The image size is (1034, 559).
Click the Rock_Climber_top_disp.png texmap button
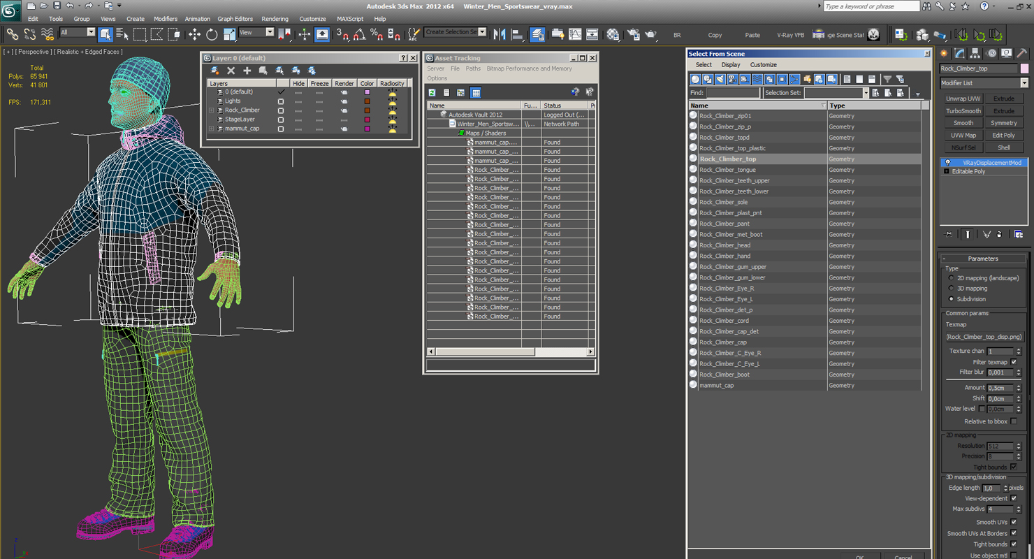984,337
